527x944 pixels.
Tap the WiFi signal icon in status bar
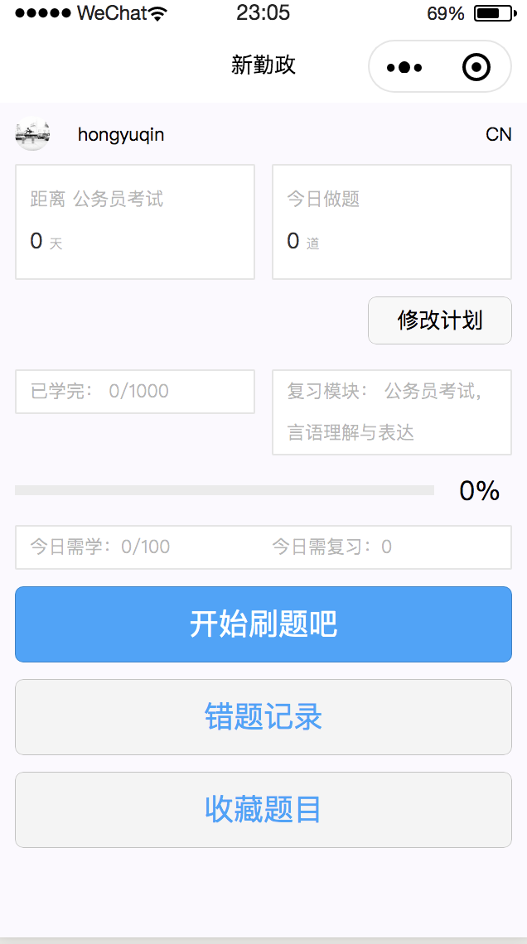coord(158,13)
